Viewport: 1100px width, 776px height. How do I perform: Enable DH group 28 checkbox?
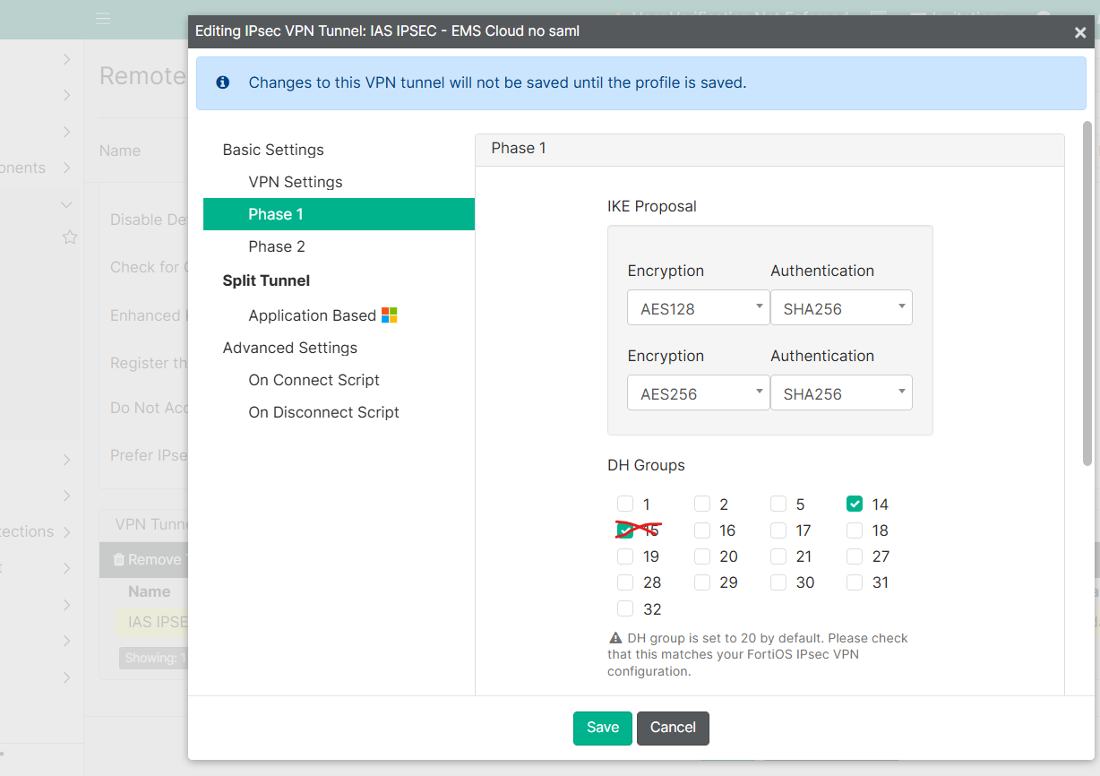click(625, 582)
